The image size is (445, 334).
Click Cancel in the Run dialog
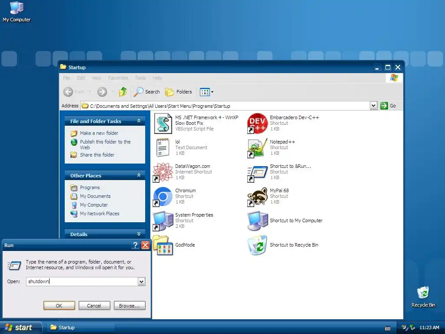(94, 306)
